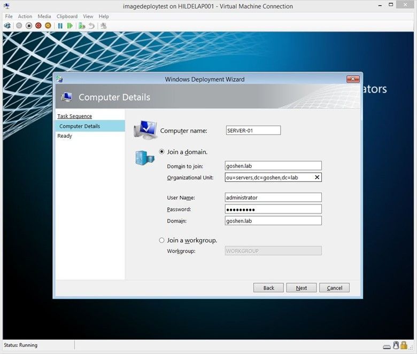This screenshot has height=354, width=417.
Task: Click the mouse status icon in the status bar
Action: pos(396,345)
